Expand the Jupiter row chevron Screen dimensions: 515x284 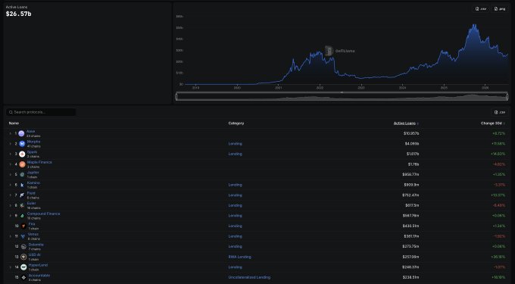point(10,175)
